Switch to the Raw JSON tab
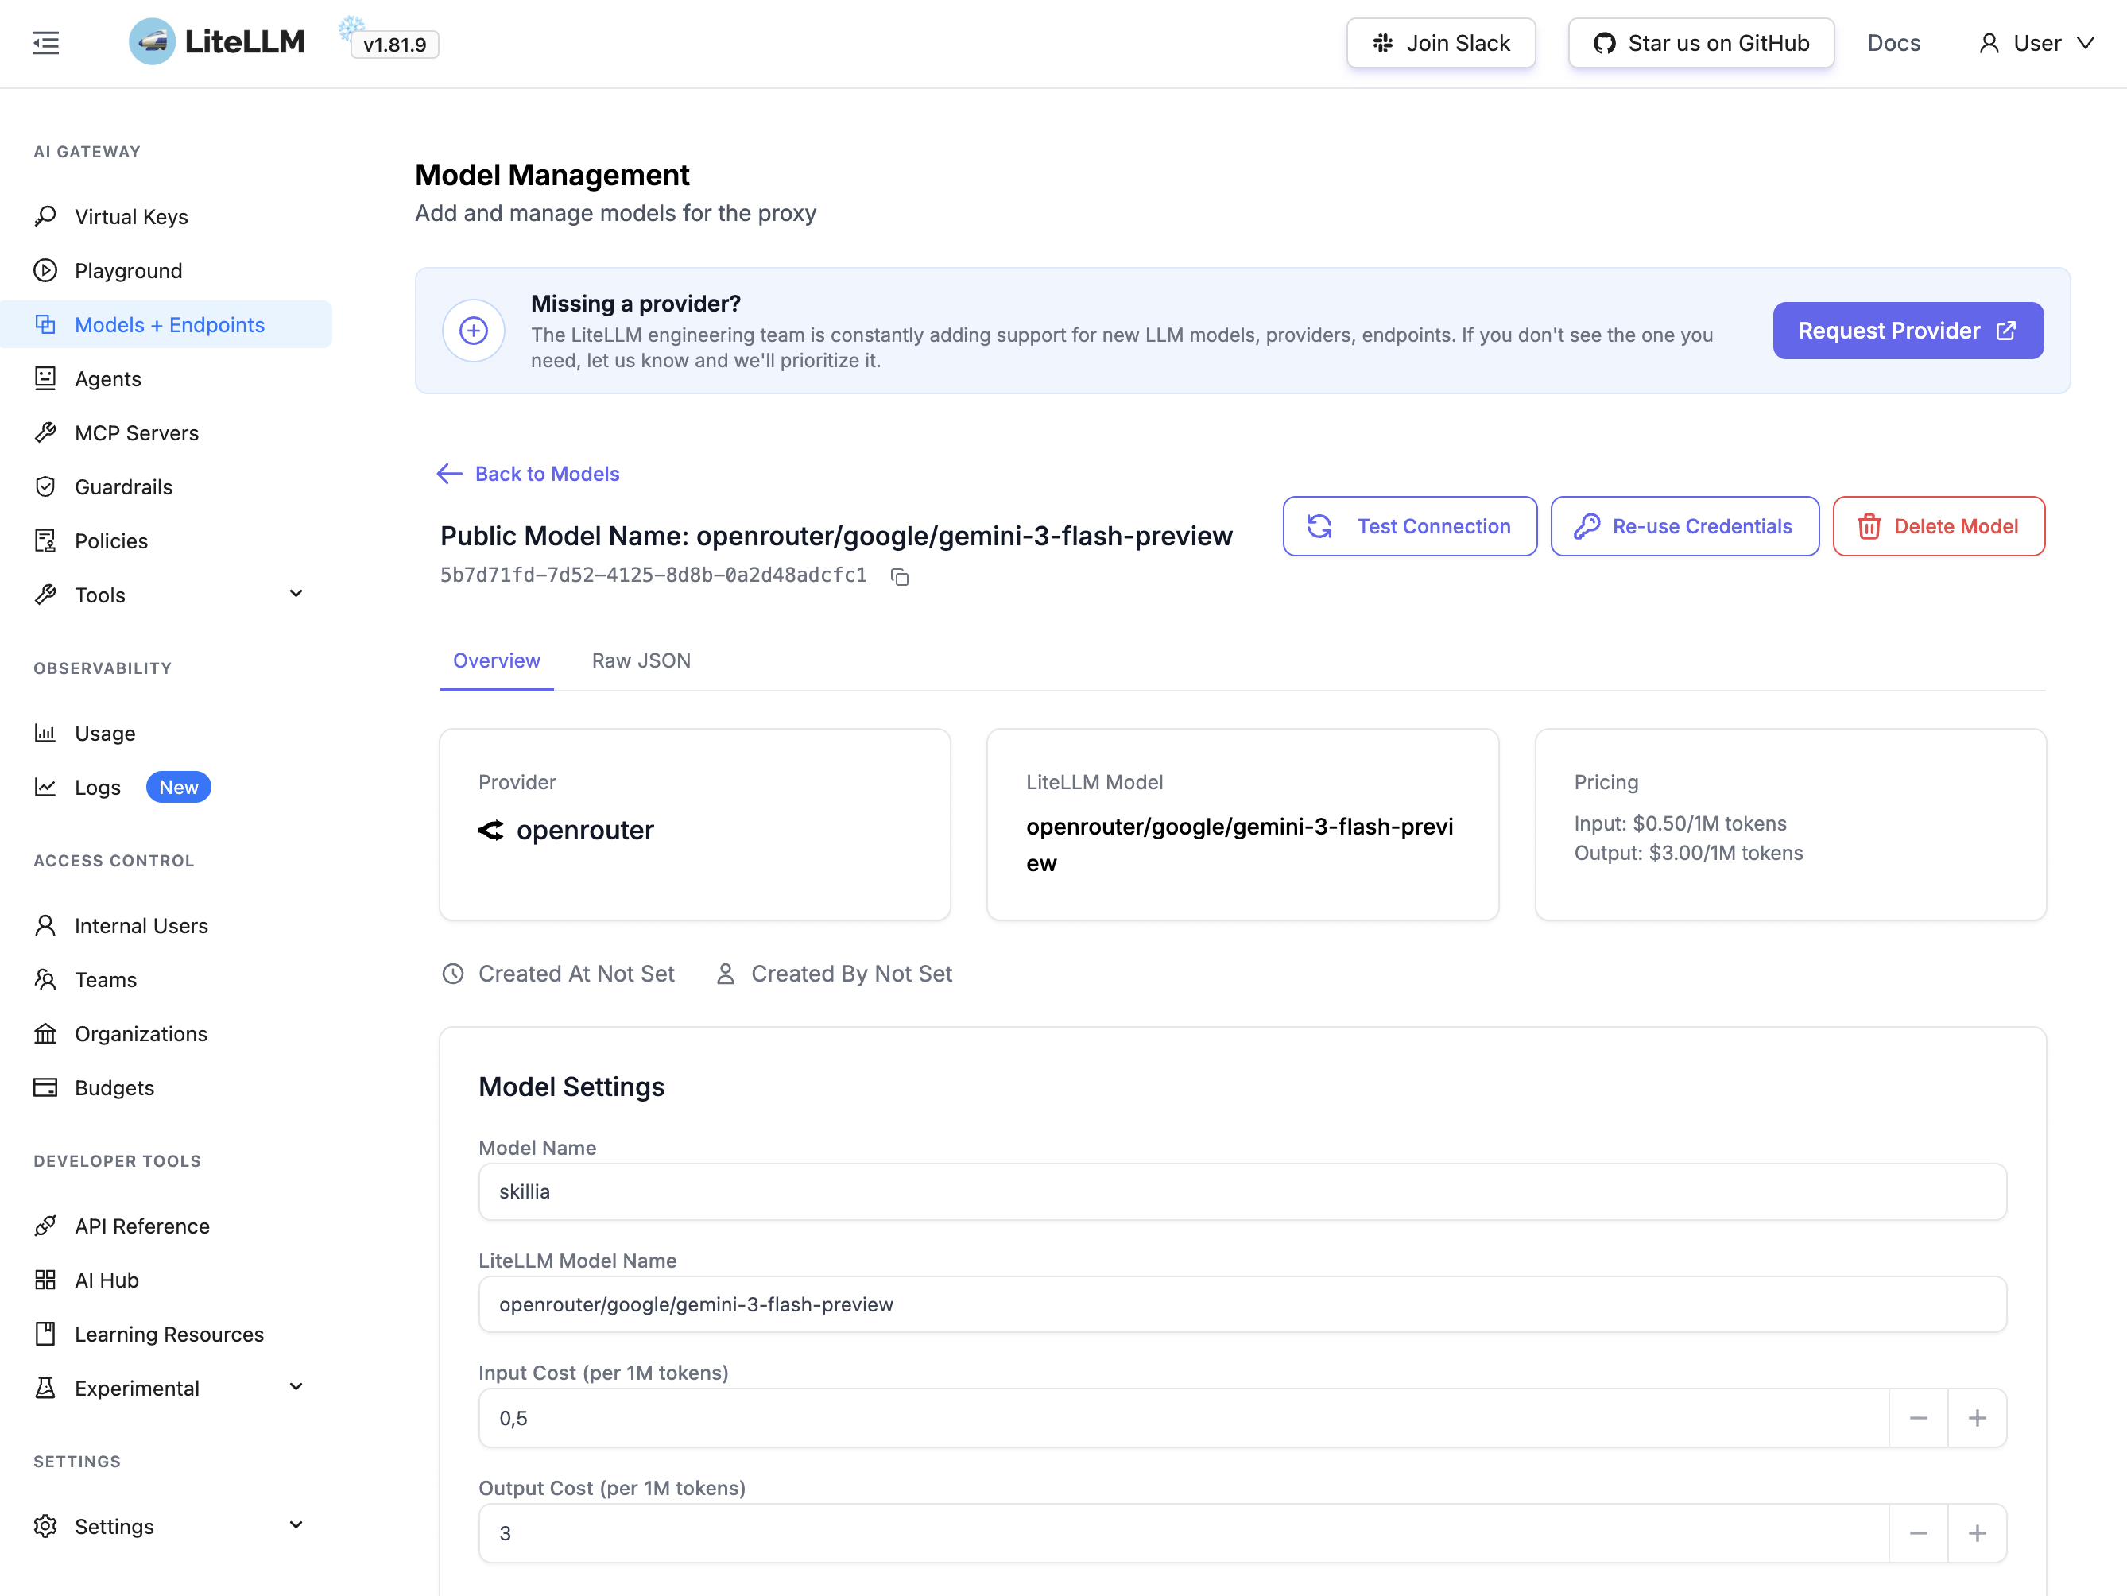This screenshot has width=2127, height=1596. (641, 660)
